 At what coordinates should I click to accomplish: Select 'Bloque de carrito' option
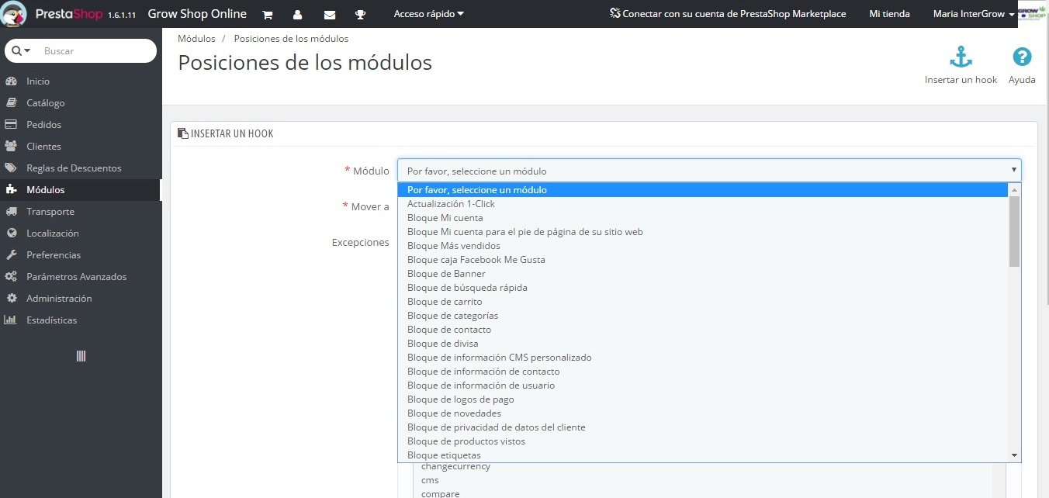click(703, 302)
